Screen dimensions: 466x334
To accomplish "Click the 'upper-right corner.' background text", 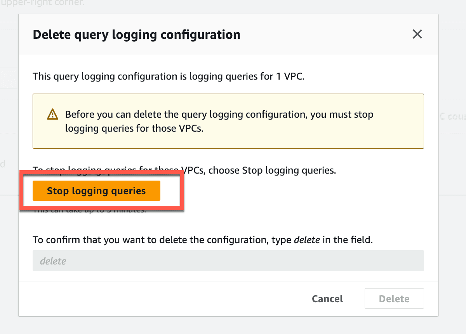I will tap(42, 3).
